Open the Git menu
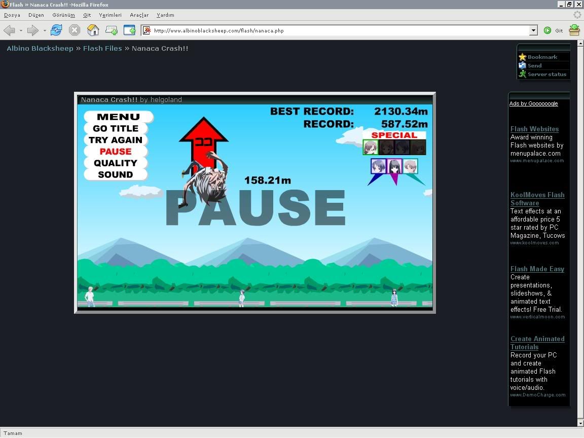584x438 pixels. pyautogui.click(x=87, y=15)
